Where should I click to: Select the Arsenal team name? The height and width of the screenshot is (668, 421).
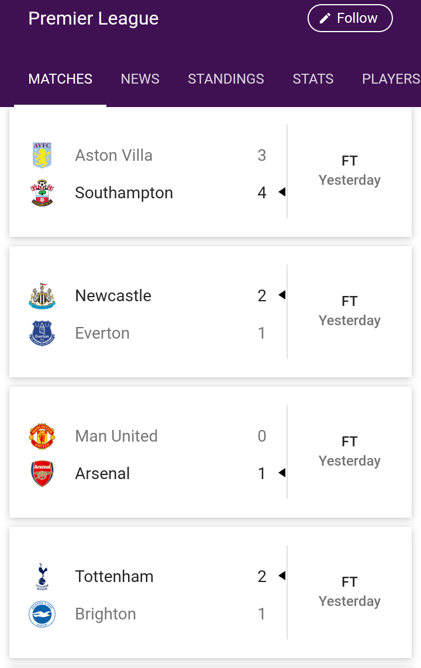pos(103,474)
